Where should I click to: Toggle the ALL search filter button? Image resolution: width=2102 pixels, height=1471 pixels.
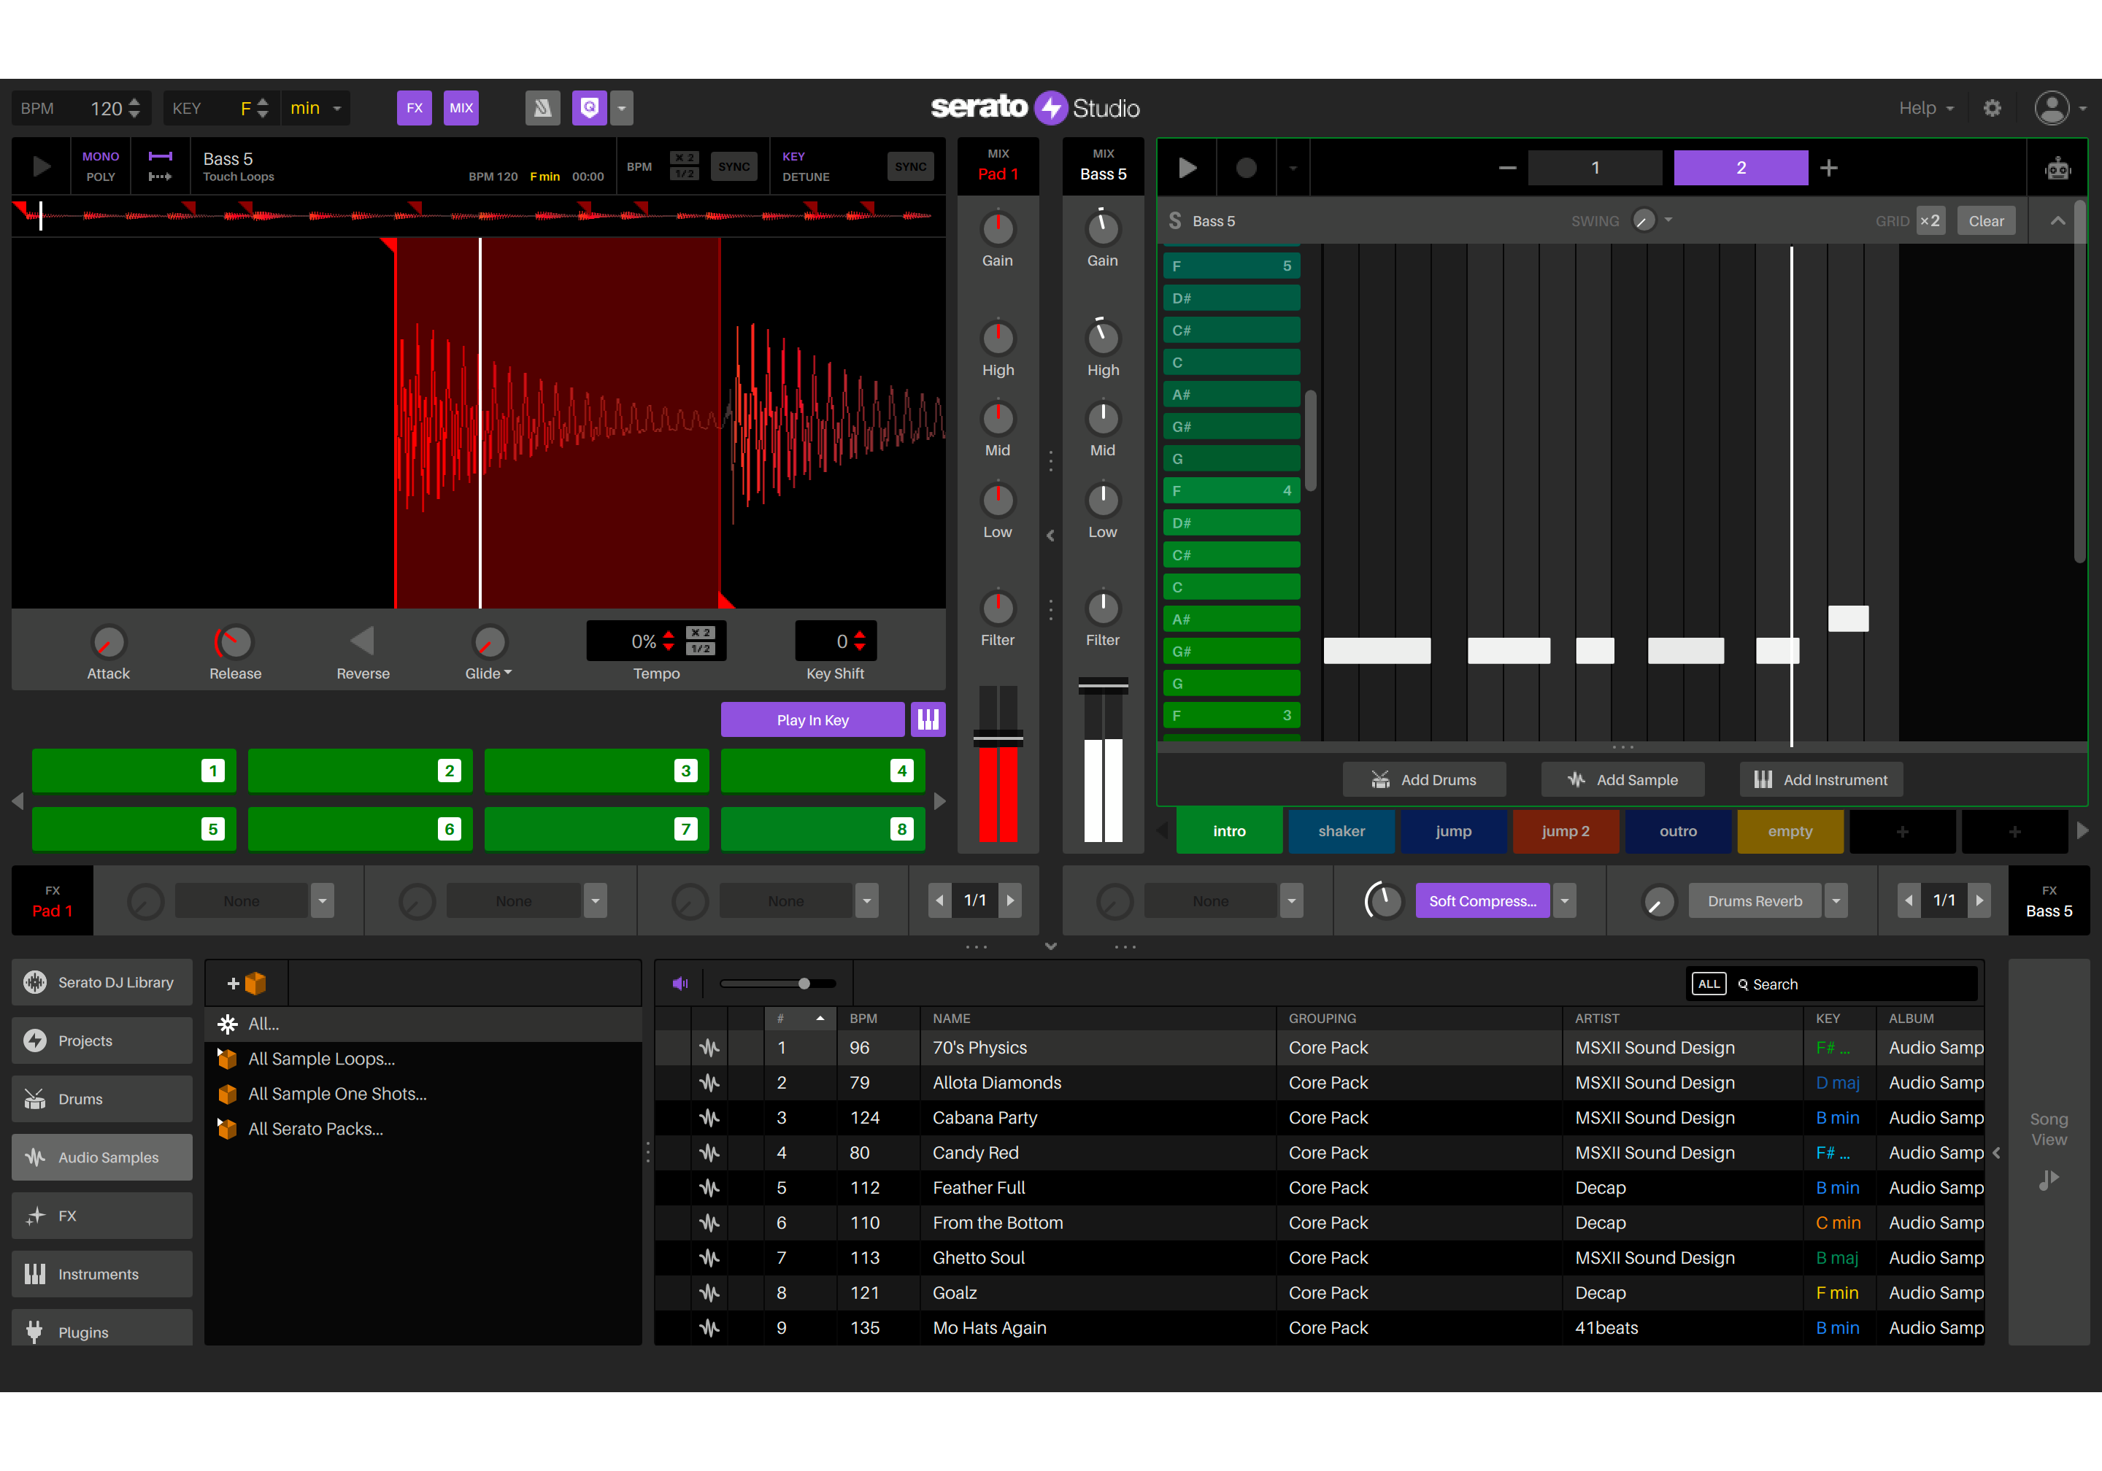point(1709,984)
